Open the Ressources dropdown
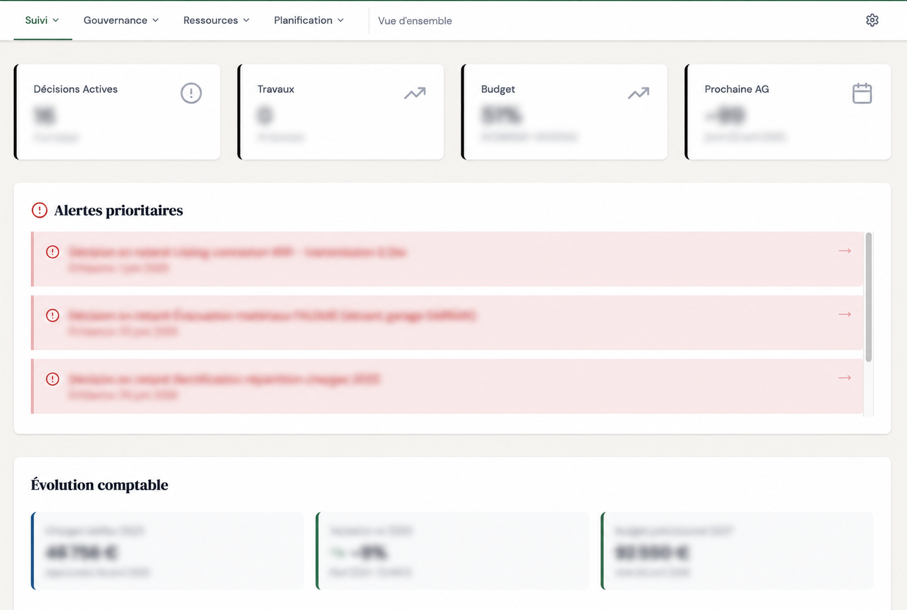This screenshot has width=907, height=610. pos(217,20)
